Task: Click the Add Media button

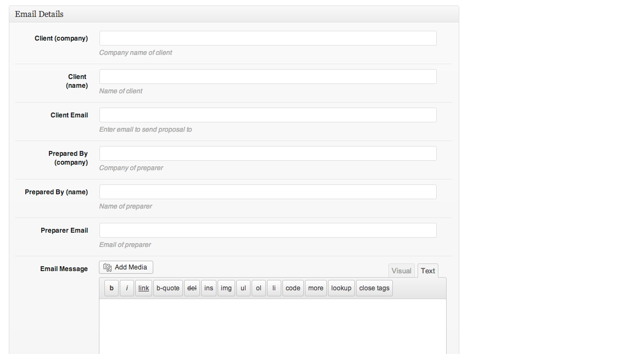Action: coord(126,267)
